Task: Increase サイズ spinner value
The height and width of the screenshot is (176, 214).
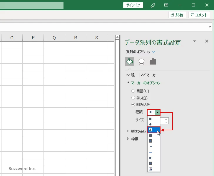Action: click(x=166, y=119)
